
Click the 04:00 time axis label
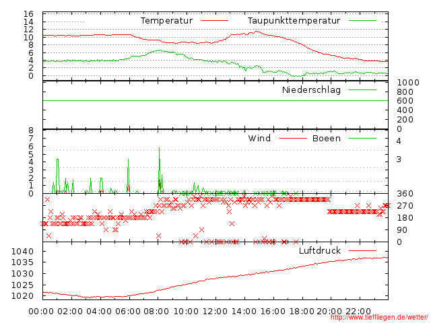(99, 311)
